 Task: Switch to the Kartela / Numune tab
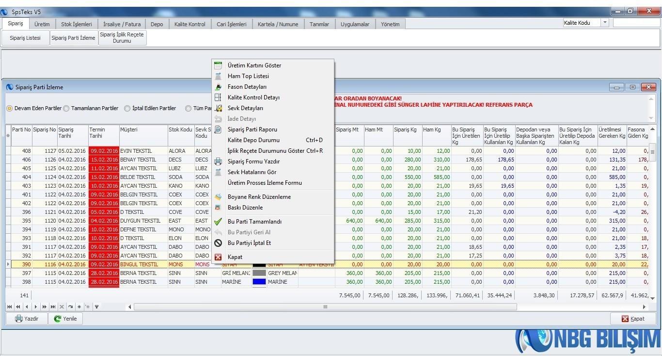pos(278,24)
